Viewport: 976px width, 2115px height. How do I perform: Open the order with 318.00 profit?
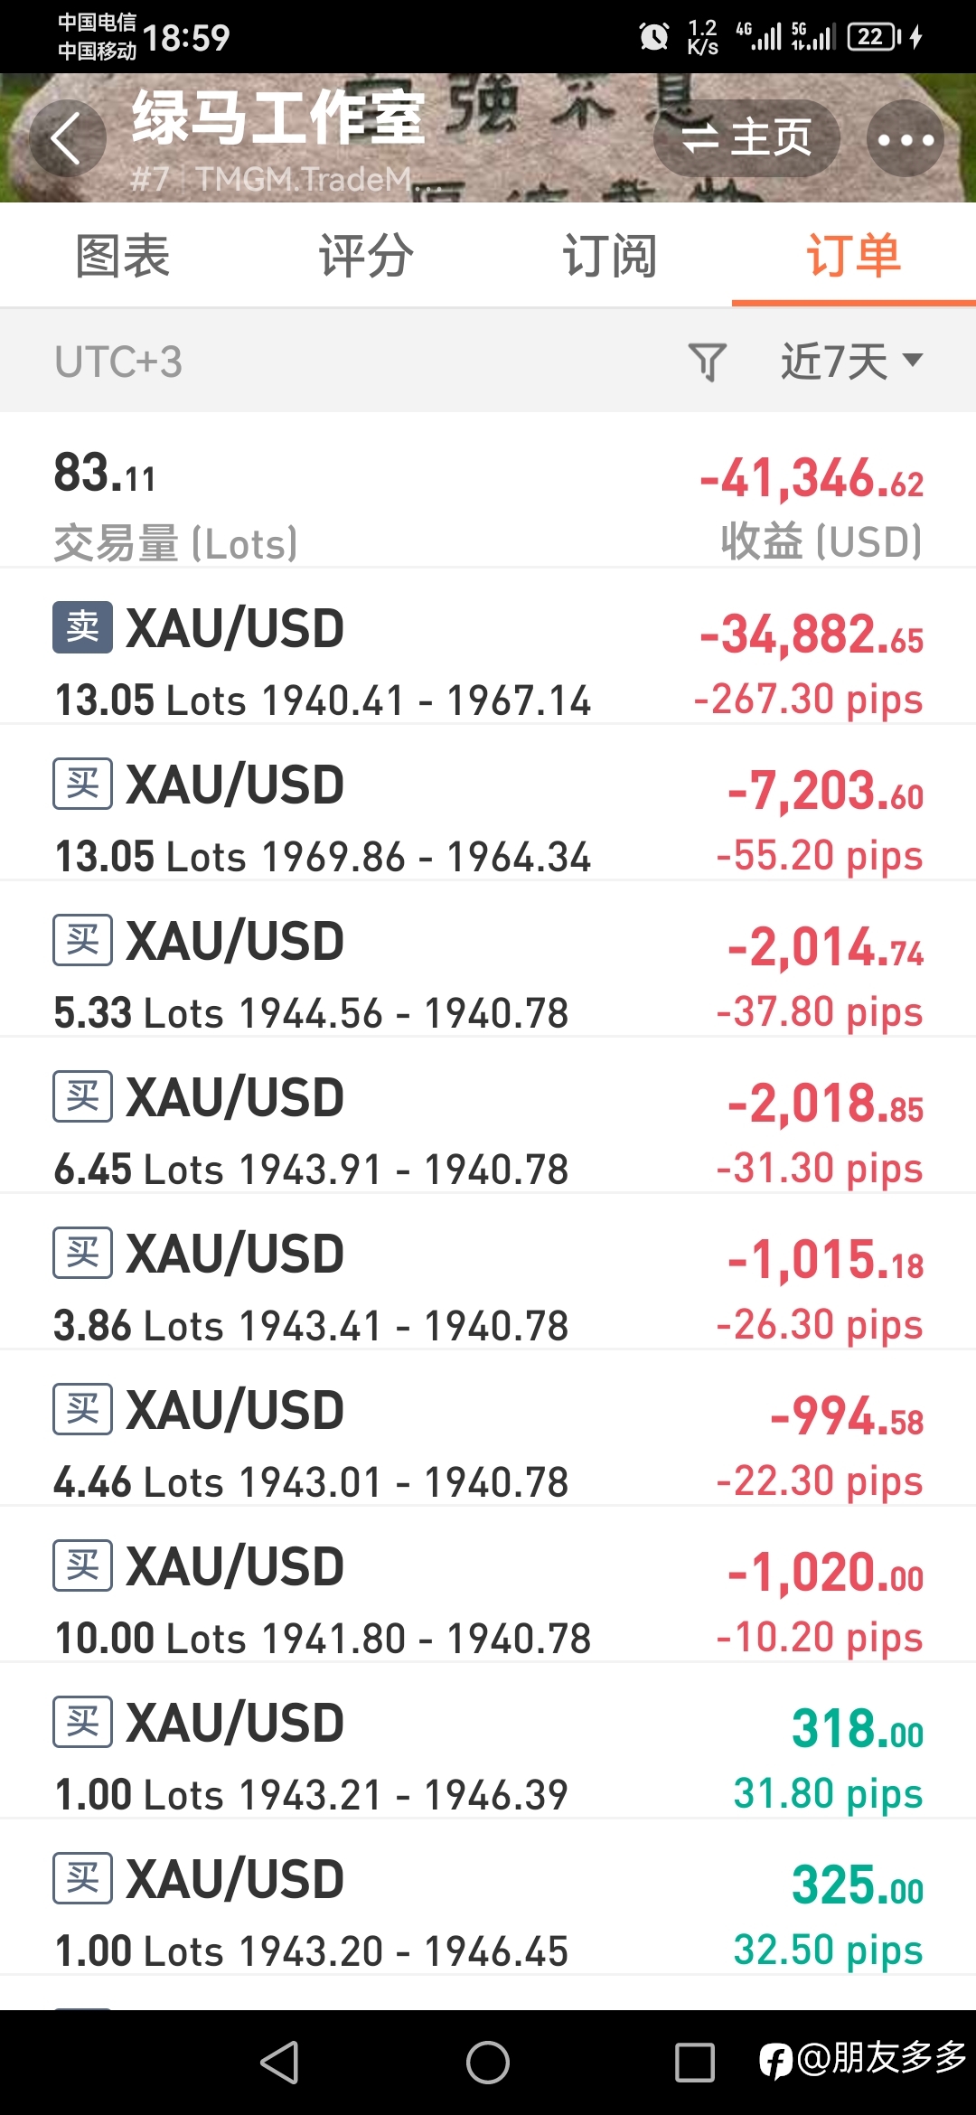[488, 1740]
